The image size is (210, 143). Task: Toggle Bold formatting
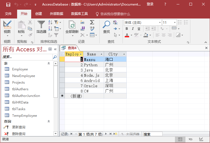pyautogui.click(x=127, y=29)
